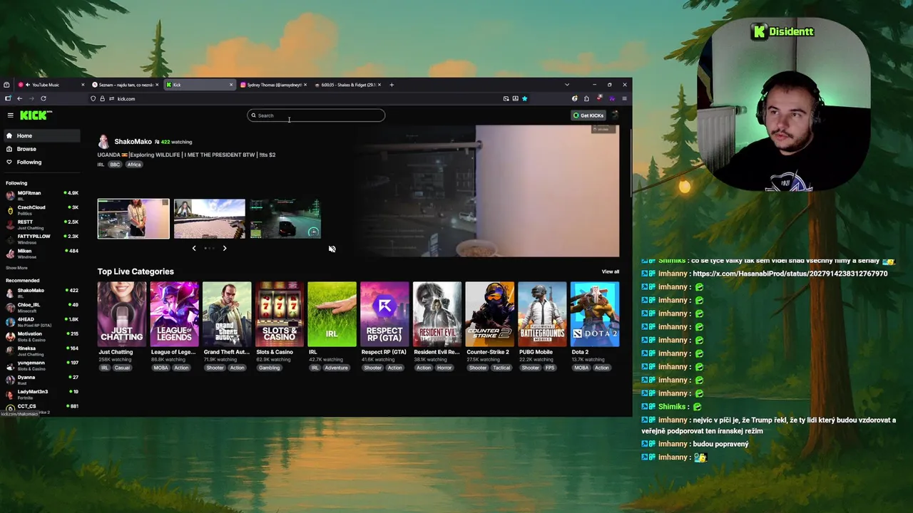The image size is (913, 513).
Task: Open FATTYPILLOW channel in Following list
Action: click(x=41, y=239)
